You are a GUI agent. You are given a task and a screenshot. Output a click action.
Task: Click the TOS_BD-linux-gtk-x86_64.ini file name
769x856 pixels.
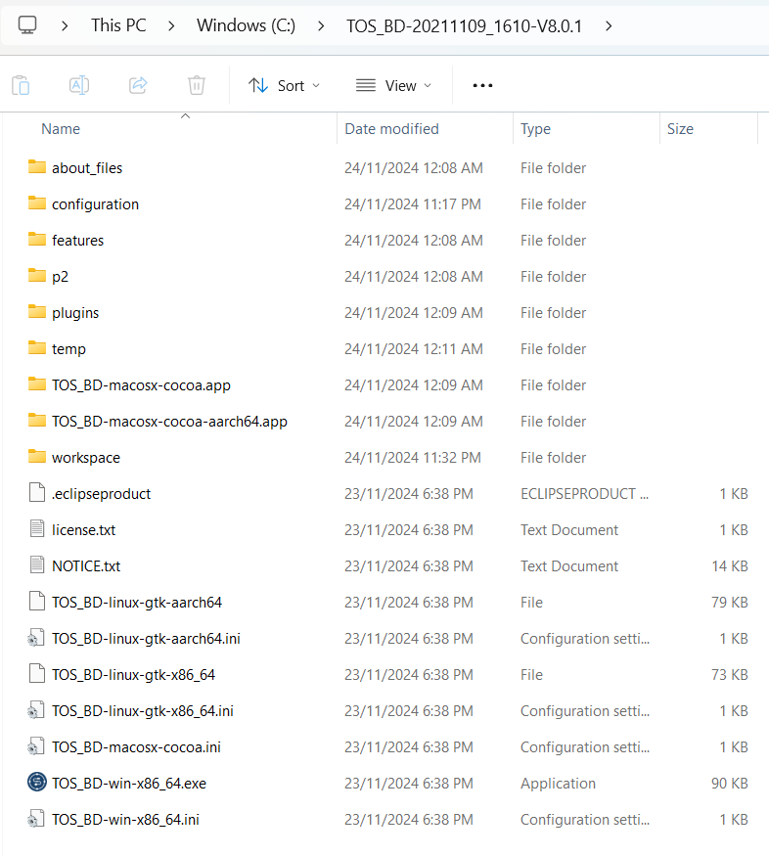pos(143,711)
